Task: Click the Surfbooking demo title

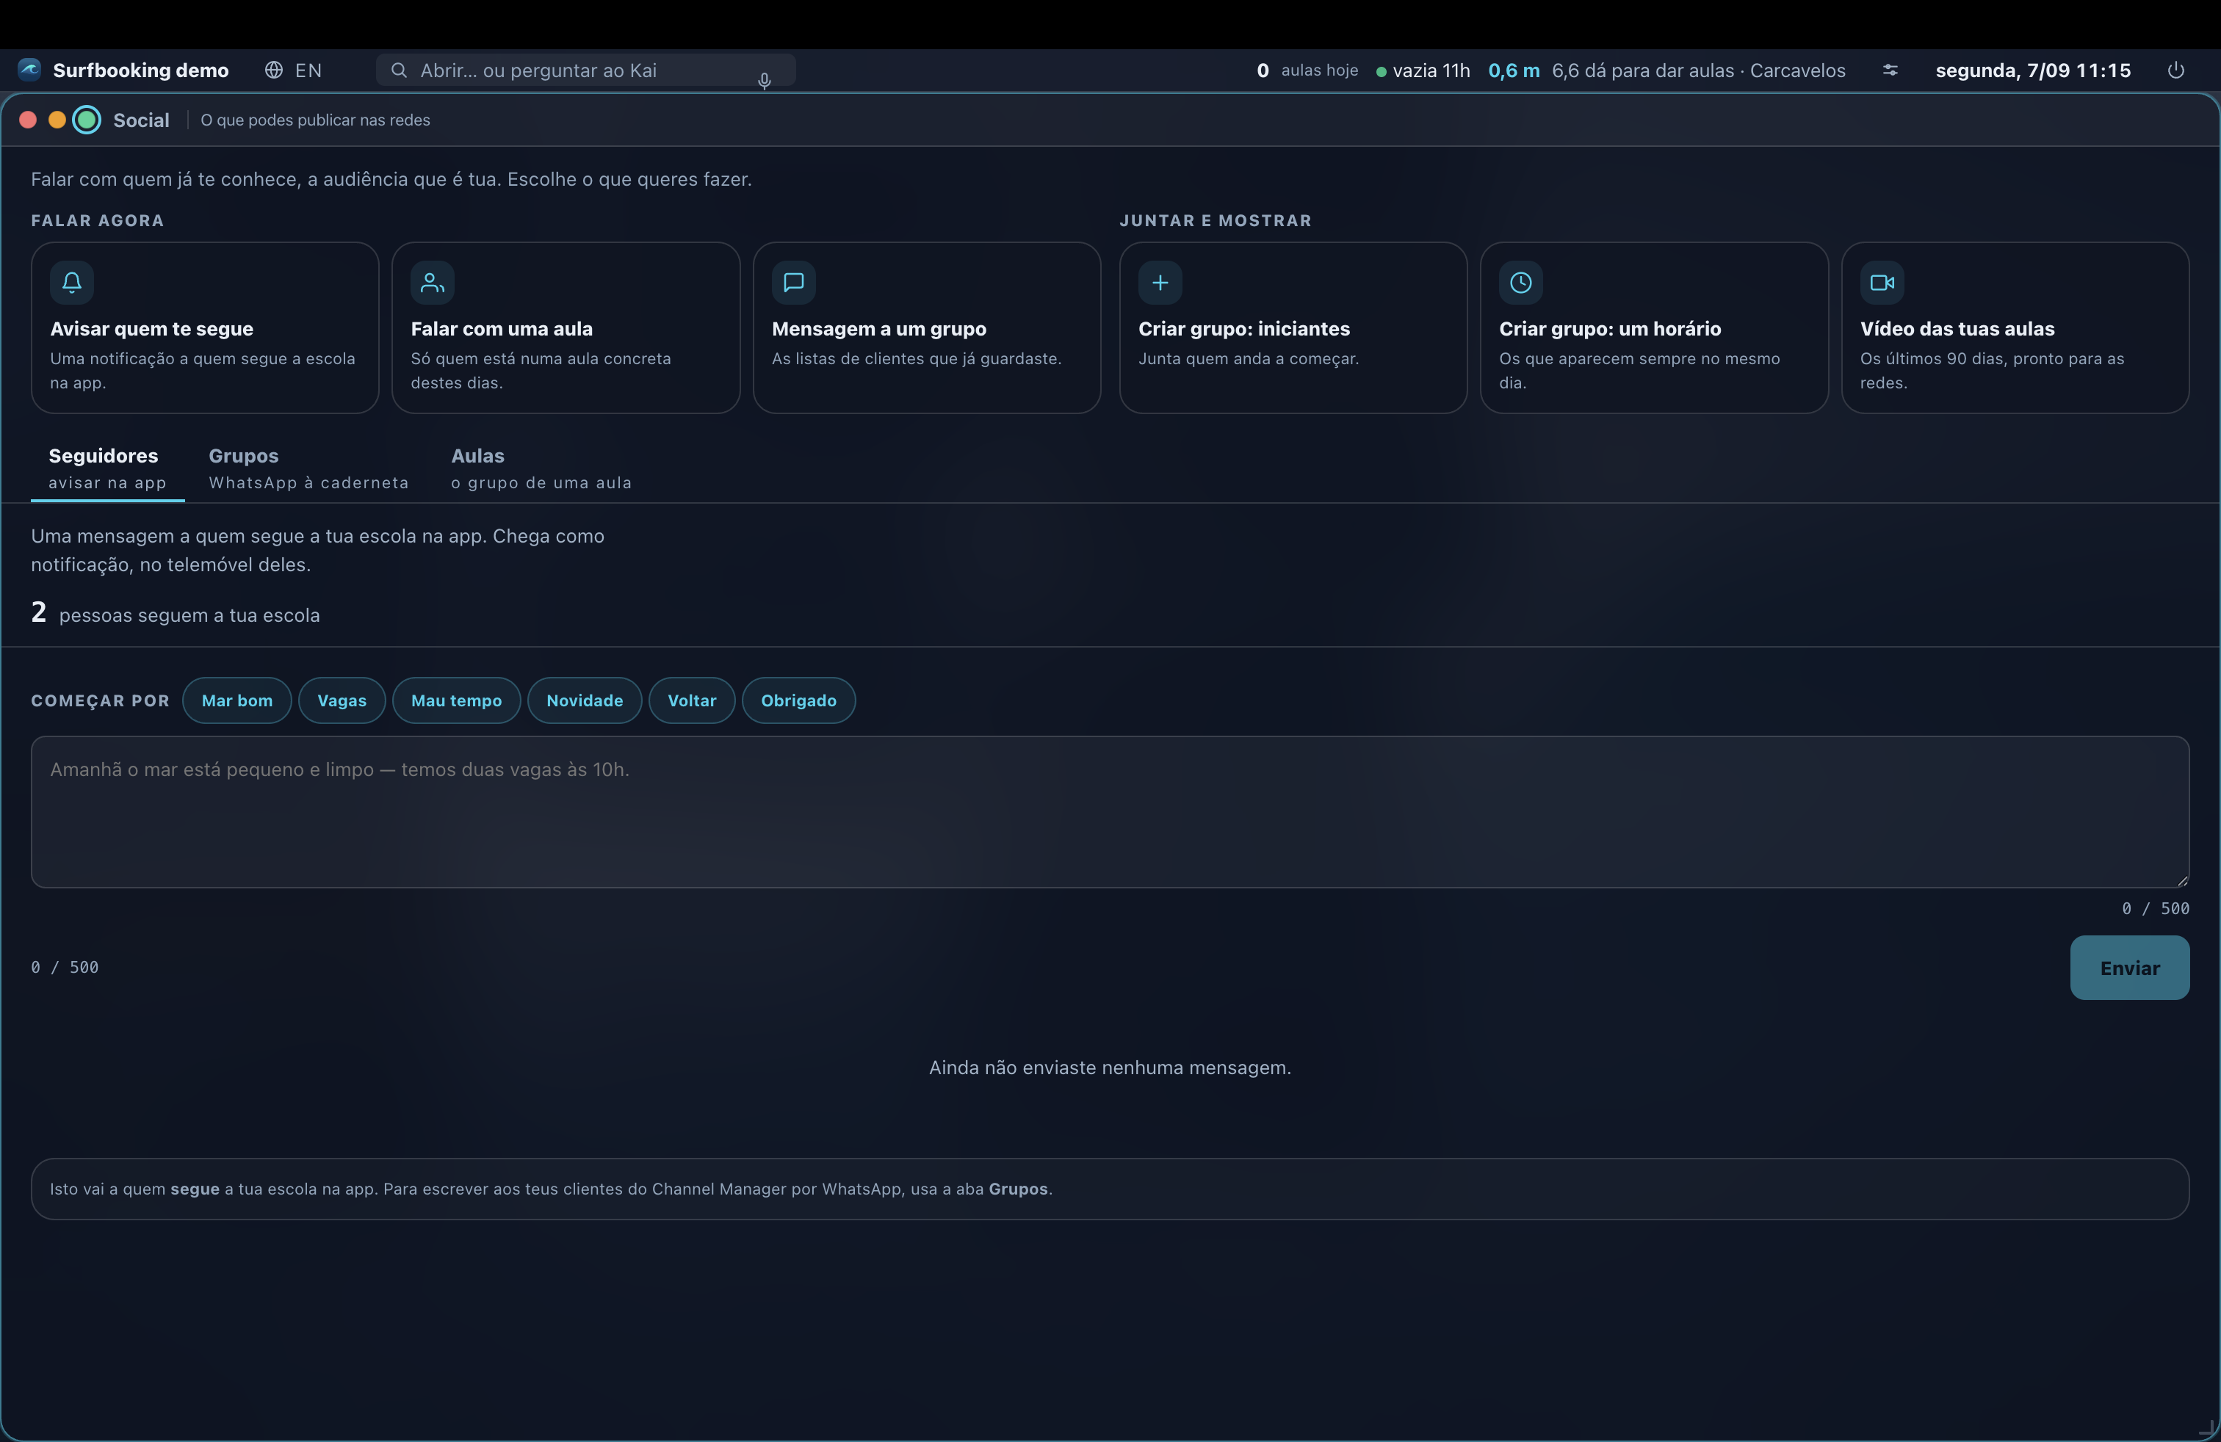Action: pyautogui.click(x=141, y=70)
